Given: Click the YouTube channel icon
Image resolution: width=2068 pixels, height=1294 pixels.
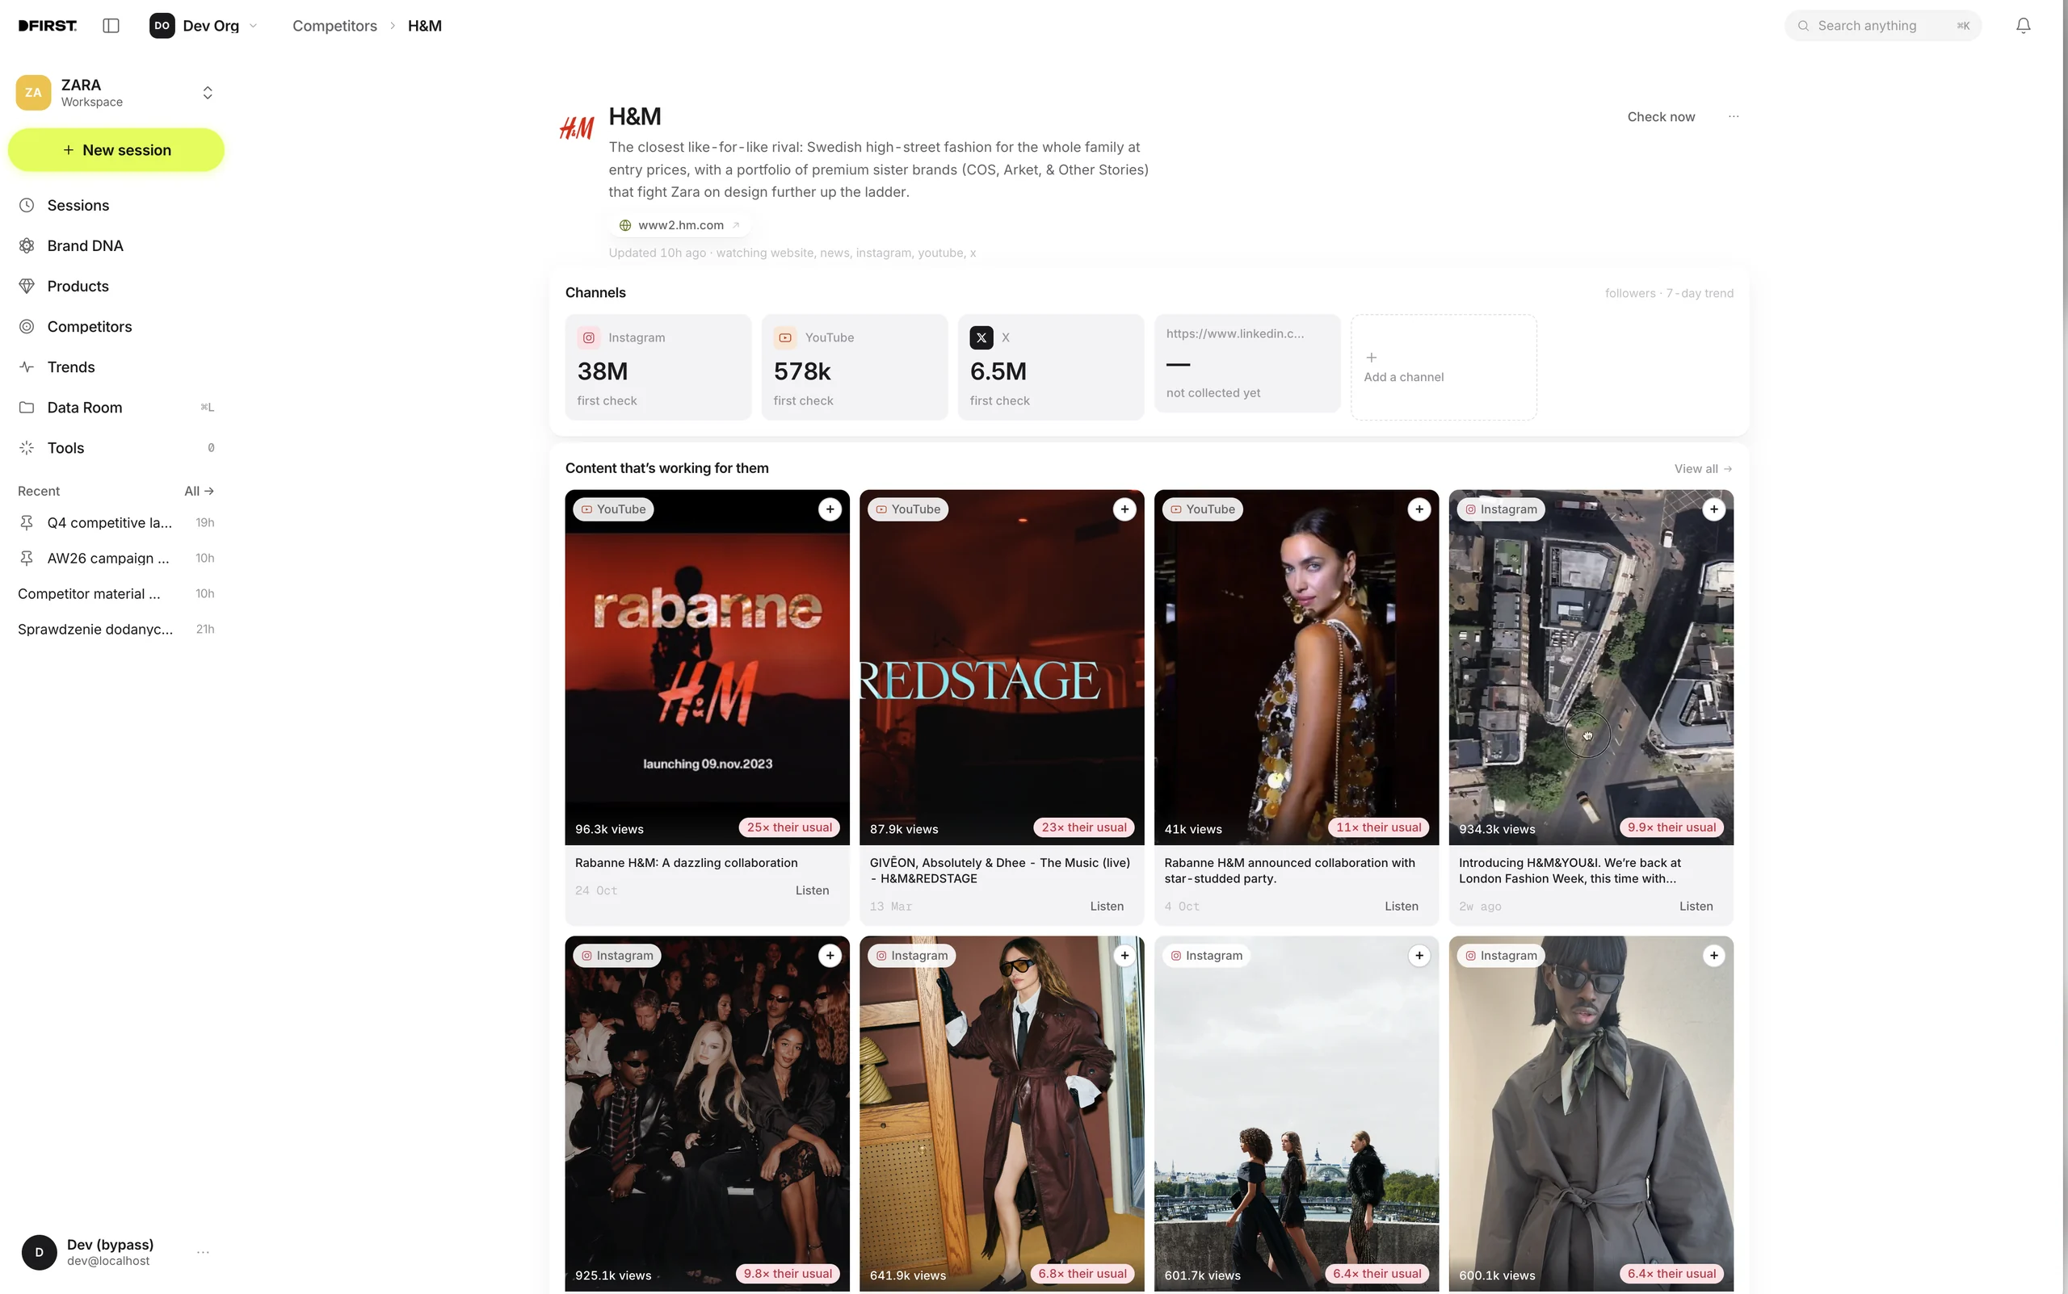Looking at the screenshot, I should click(x=785, y=337).
